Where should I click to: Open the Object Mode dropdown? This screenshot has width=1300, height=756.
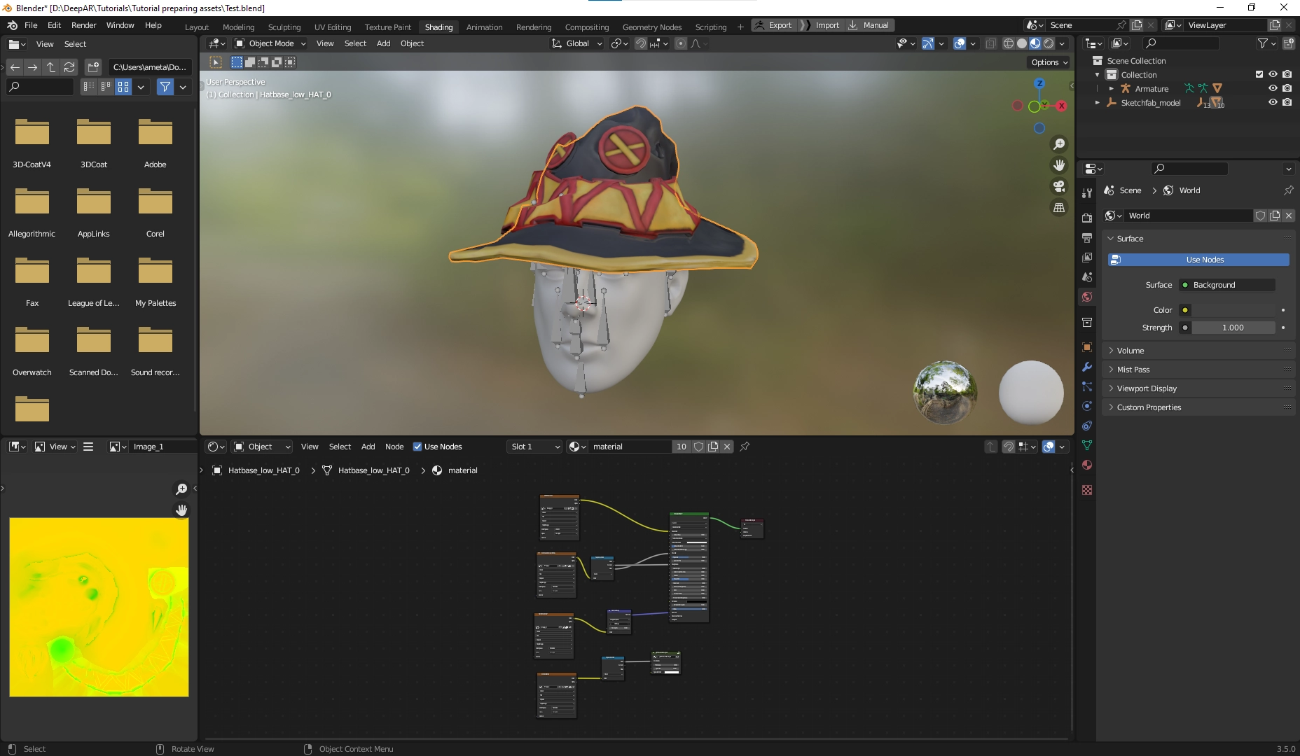pos(270,43)
